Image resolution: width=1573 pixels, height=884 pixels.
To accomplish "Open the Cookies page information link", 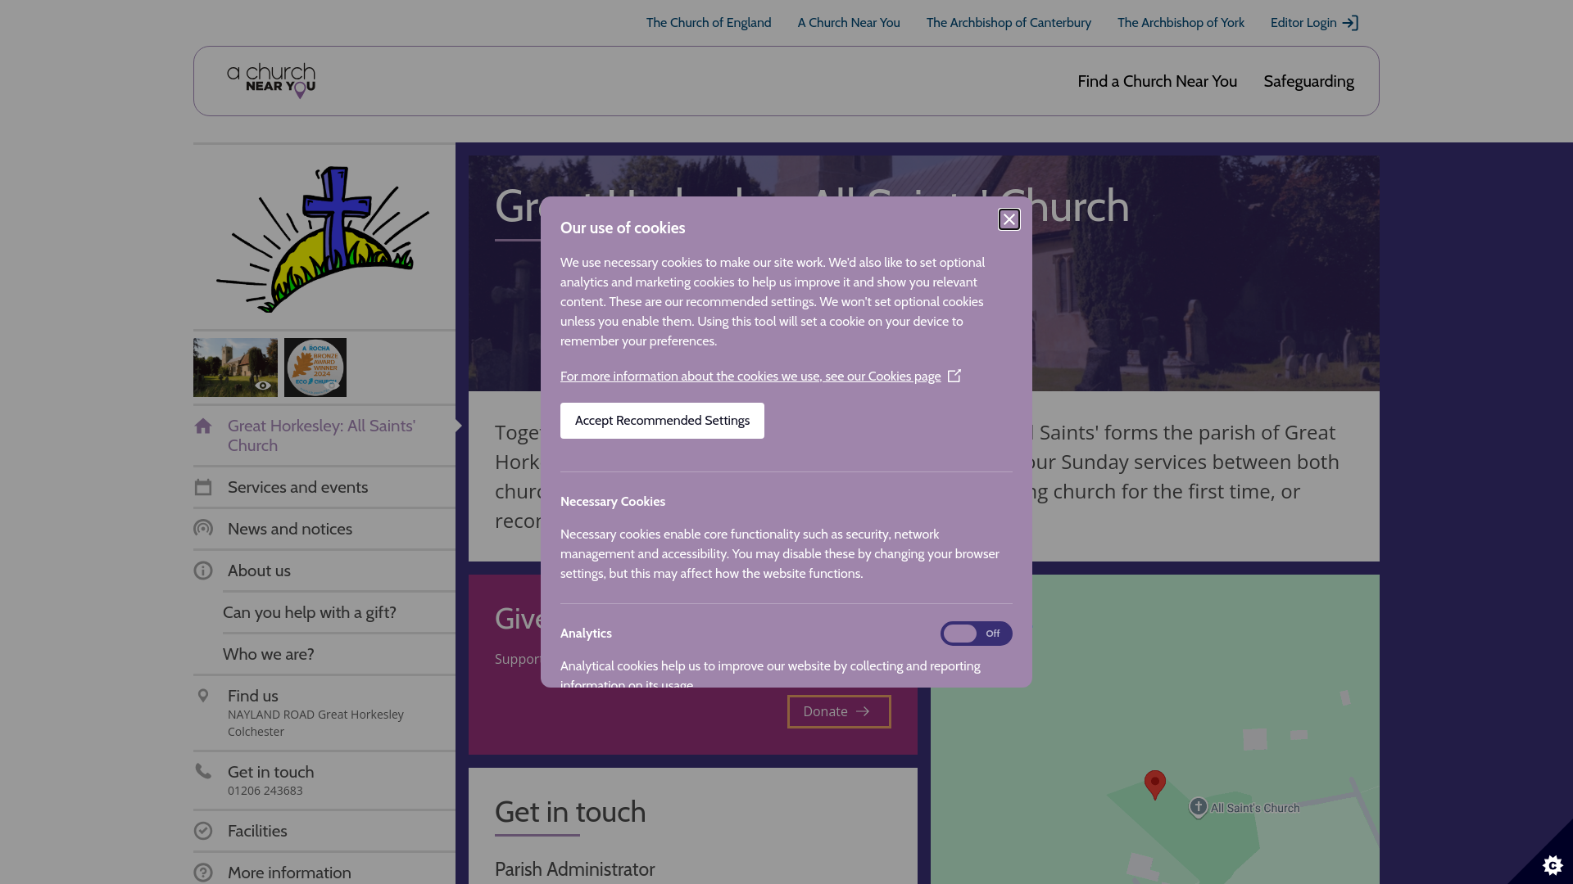I will pyautogui.click(x=750, y=377).
